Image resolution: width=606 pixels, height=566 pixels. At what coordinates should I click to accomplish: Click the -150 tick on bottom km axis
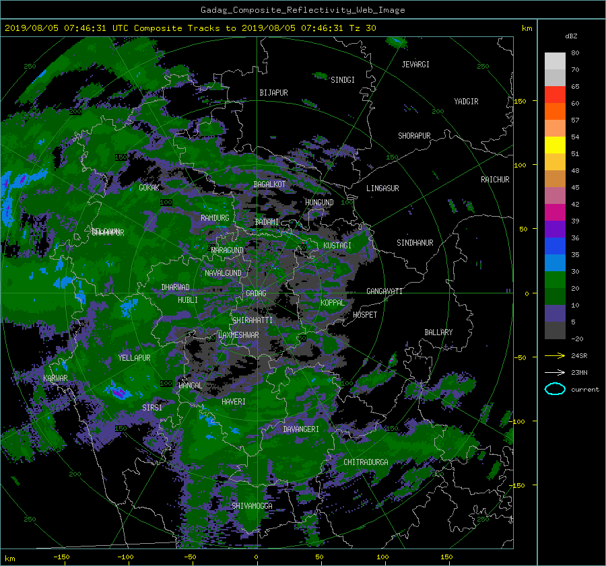pyautogui.click(x=61, y=557)
